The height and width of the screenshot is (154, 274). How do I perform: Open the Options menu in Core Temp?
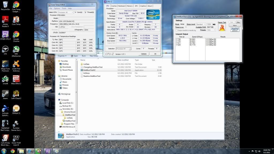[57, 8]
